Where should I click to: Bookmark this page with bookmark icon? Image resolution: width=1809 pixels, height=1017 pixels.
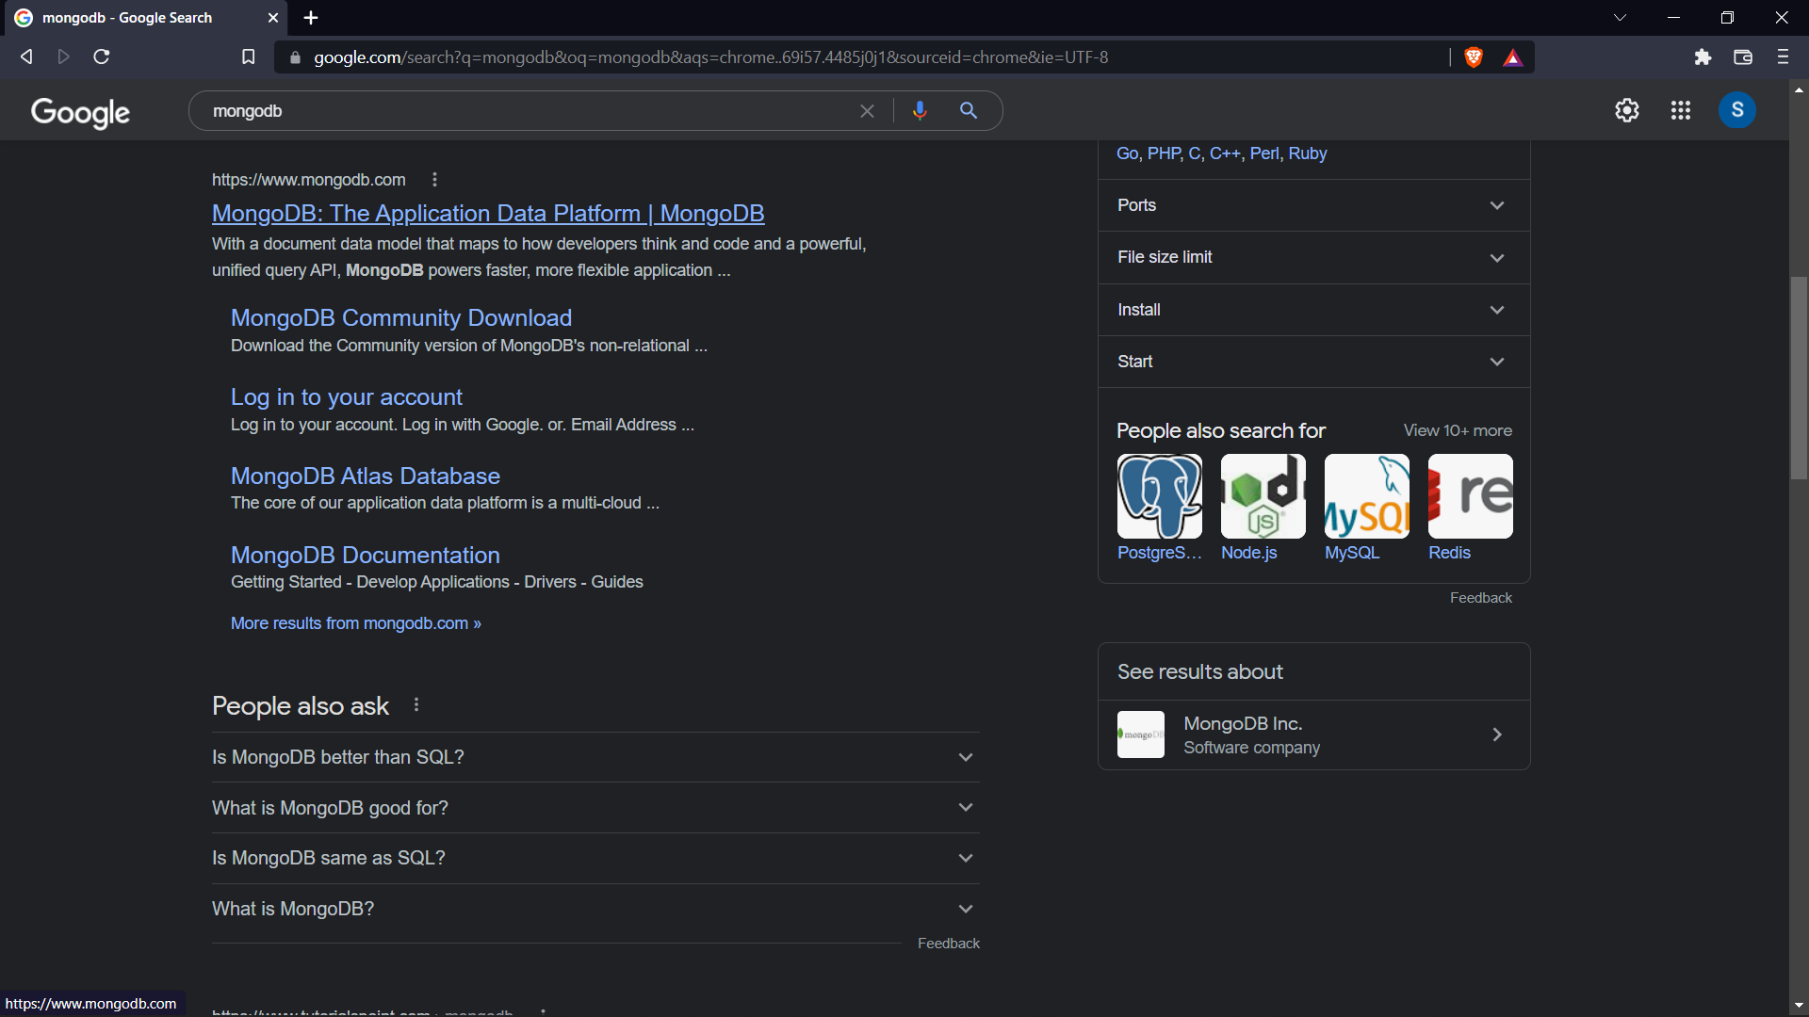[248, 56]
